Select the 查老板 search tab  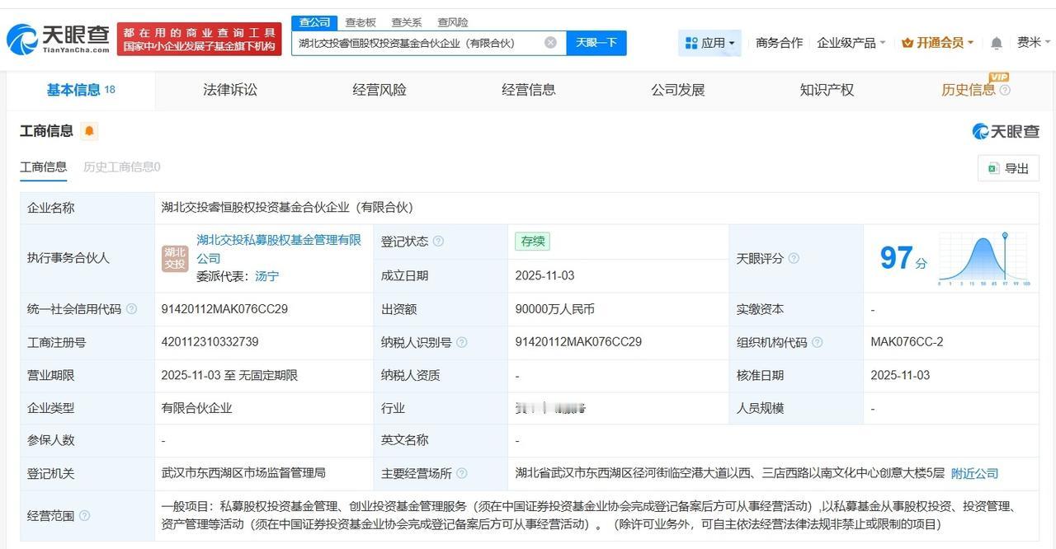point(361,22)
